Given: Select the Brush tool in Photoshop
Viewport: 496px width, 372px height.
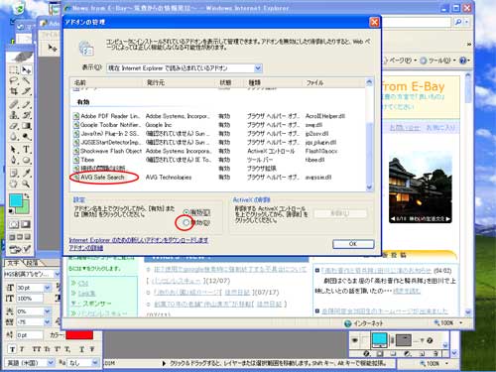Looking at the screenshot, I should click(x=26, y=104).
